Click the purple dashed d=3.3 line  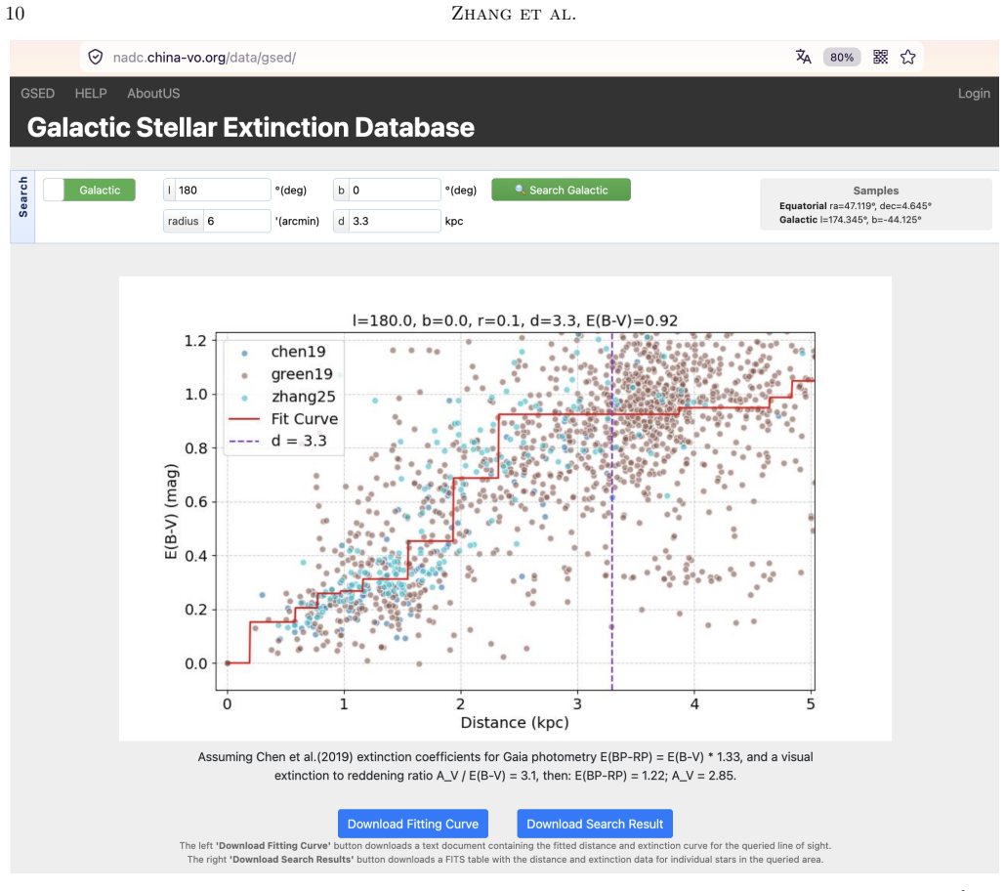point(611,511)
